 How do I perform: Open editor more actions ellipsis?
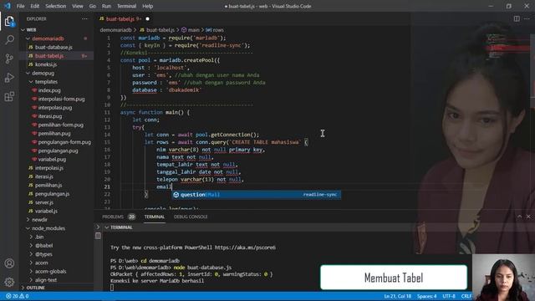(527, 18)
